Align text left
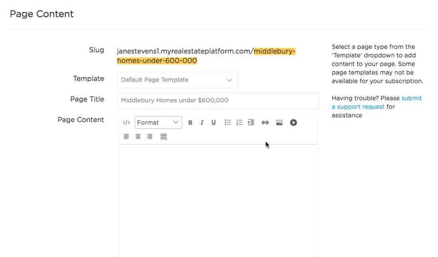This screenshot has height=257, width=438. coord(126,137)
